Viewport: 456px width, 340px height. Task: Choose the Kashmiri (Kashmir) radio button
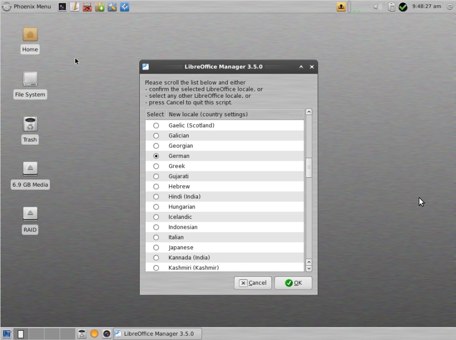pyautogui.click(x=156, y=268)
